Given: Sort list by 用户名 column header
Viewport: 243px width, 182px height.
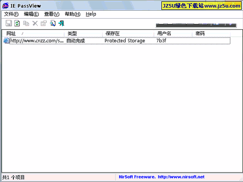Looking at the screenshot, I should tap(173, 33).
